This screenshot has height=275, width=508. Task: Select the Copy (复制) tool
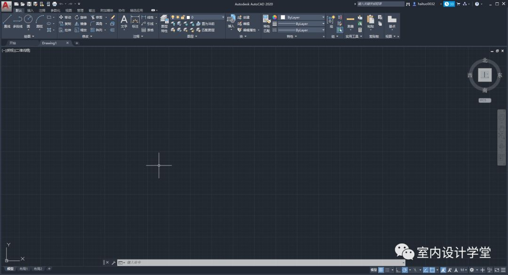67,24
